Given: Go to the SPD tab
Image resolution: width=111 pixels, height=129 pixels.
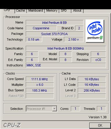Looking at the screenshot, I should coord(65,11).
